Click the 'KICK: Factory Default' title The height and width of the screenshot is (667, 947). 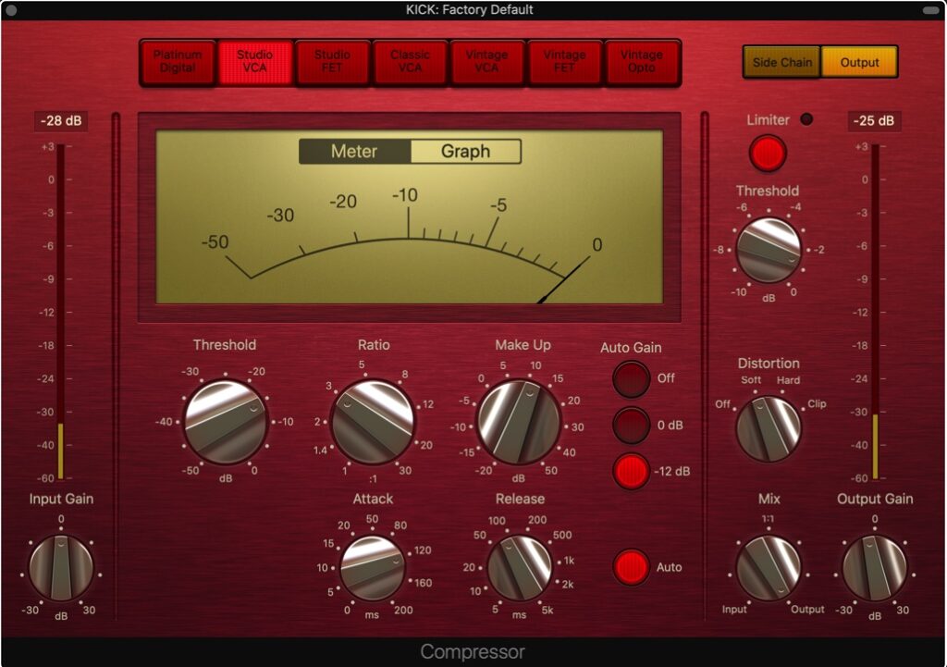(x=469, y=9)
